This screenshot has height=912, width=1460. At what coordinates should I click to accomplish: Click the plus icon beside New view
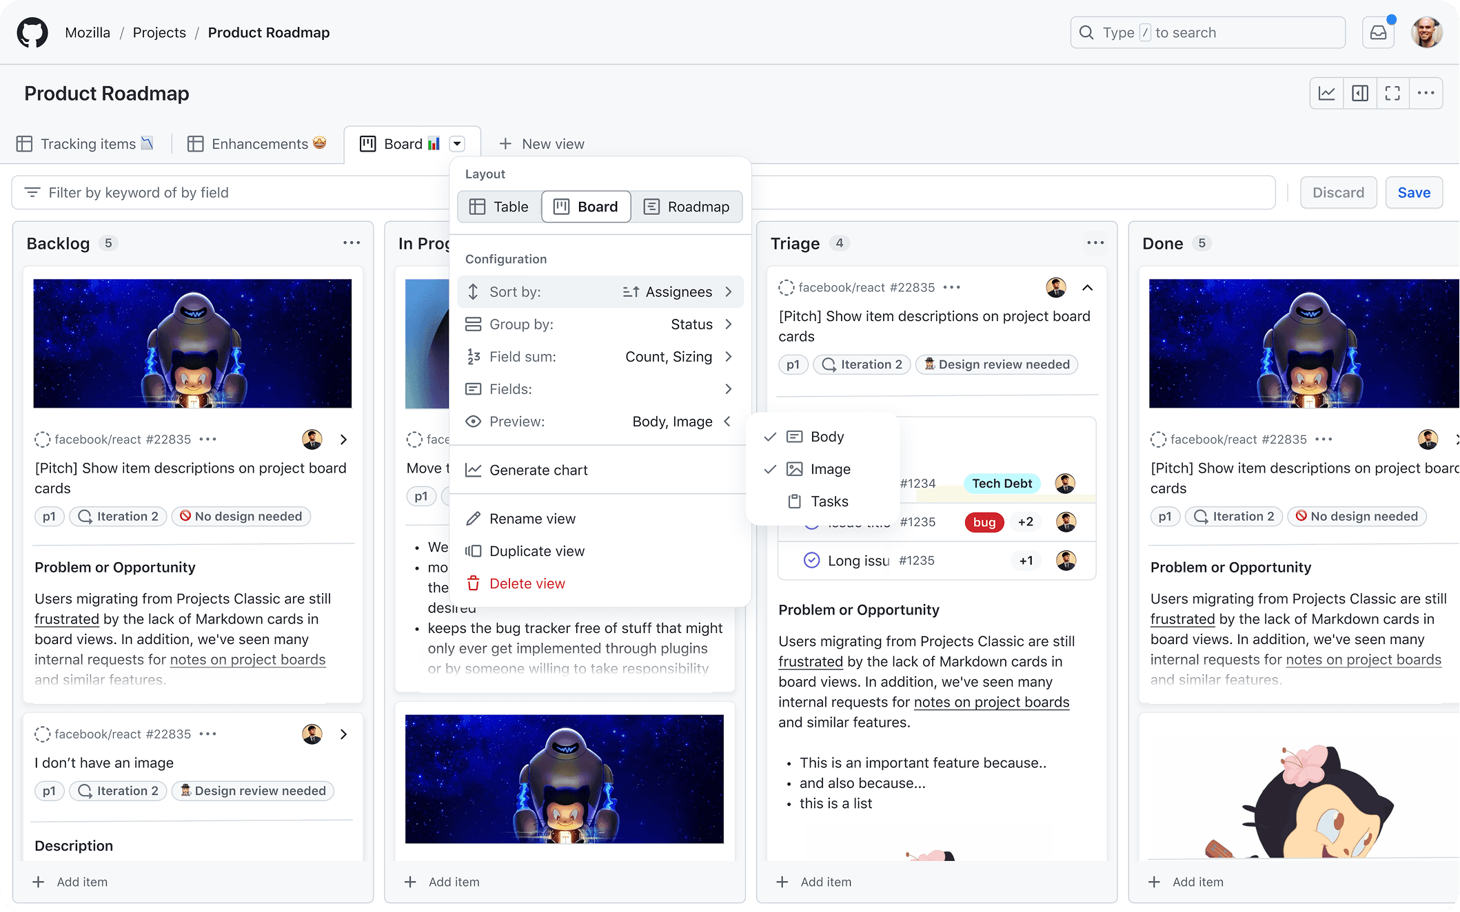[x=505, y=144]
